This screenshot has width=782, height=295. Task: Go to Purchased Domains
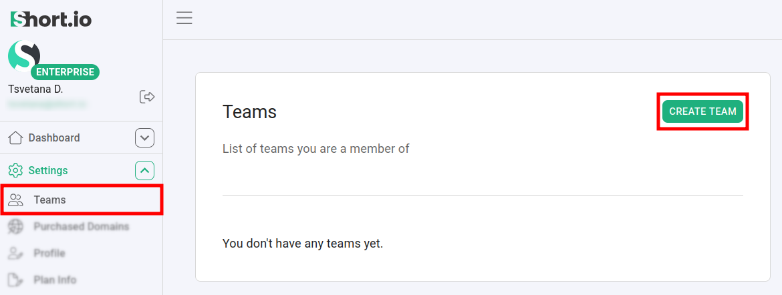tap(82, 227)
